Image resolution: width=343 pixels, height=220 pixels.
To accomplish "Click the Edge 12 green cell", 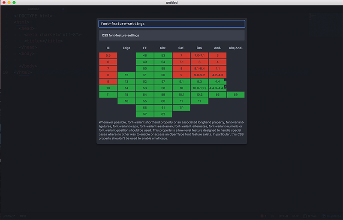I will [x=126, y=75].
